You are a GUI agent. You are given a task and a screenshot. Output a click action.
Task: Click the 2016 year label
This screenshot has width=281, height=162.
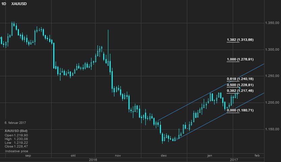tap(93, 160)
